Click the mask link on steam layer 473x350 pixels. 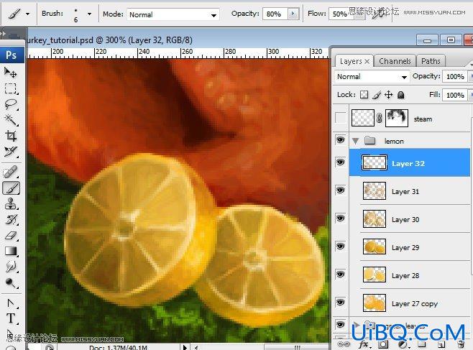380,118
